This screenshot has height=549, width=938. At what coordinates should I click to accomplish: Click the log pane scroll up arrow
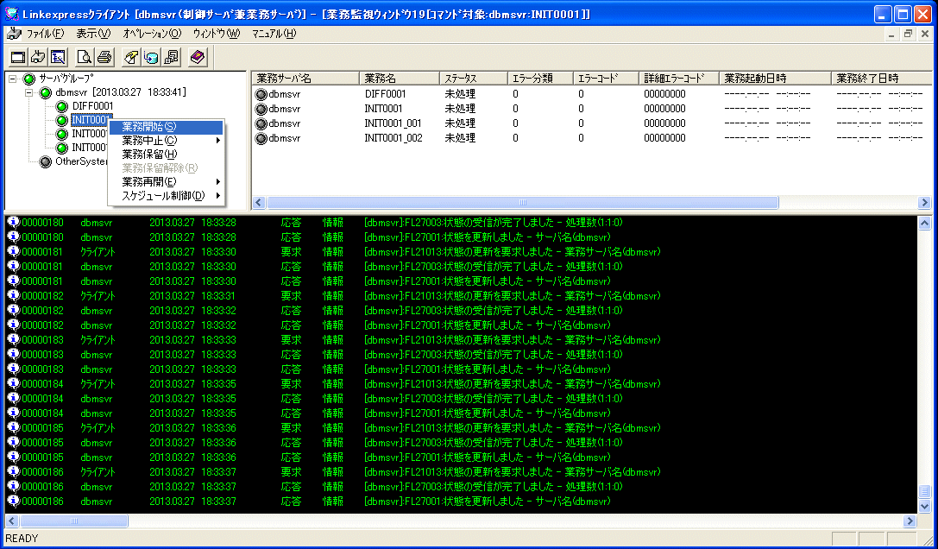924,224
